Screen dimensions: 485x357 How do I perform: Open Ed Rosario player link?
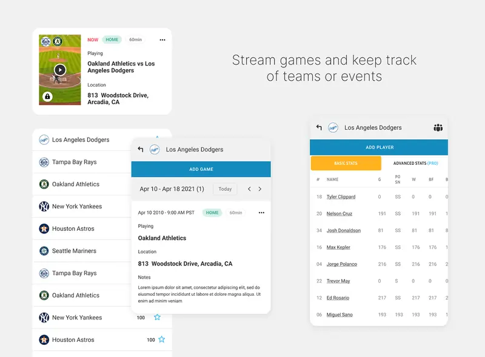pos(338,298)
